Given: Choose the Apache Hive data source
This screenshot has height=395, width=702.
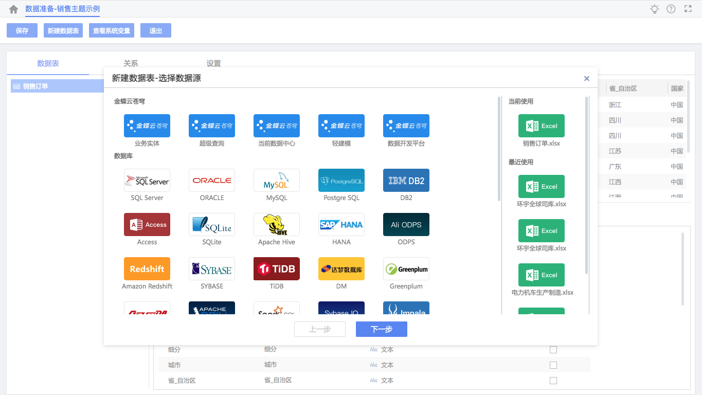Looking at the screenshot, I should pos(277,225).
